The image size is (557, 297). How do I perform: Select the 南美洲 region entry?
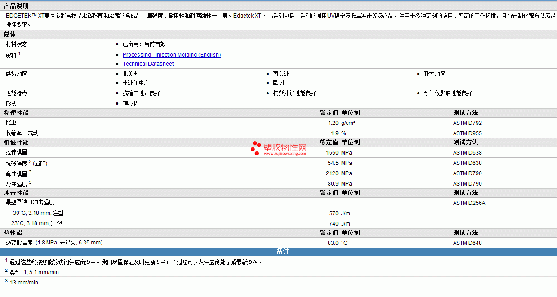point(281,74)
